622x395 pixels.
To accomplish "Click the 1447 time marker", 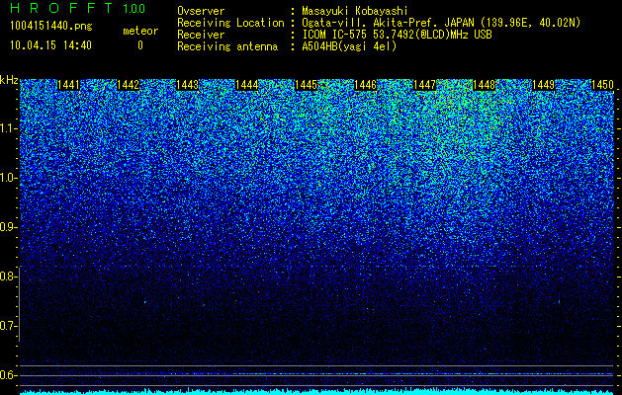I will (x=424, y=85).
